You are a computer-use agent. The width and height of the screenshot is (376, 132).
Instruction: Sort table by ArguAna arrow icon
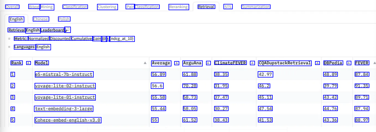tap(208, 63)
